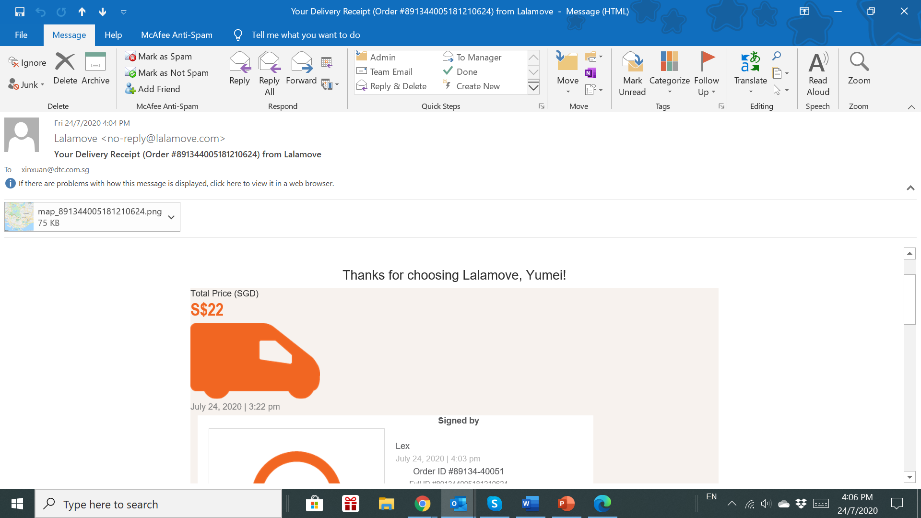
Task: Open the move Actions dropdown
Action: pyautogui.click(x=594, y=90)
